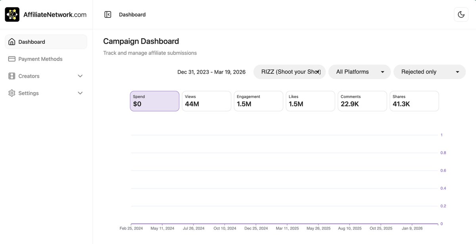476x244 pixels.
Task: Click 'Track and manage affiliate submissions' subtitle
Action: (150, 53)
